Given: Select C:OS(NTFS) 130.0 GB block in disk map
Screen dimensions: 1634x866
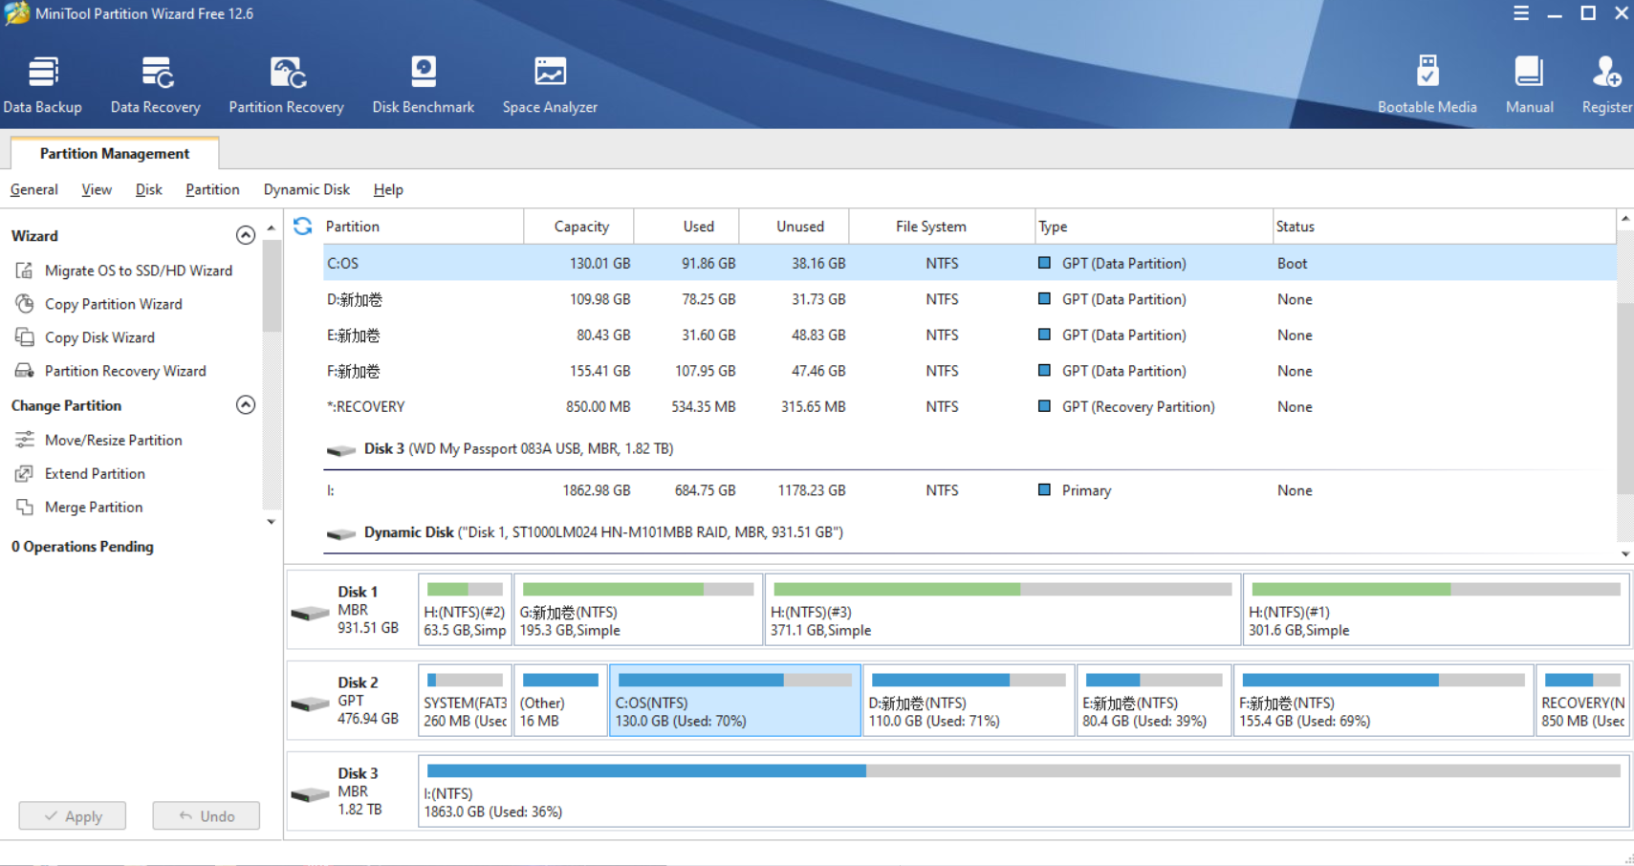Looking at the screenshot, I should (735, 701).
